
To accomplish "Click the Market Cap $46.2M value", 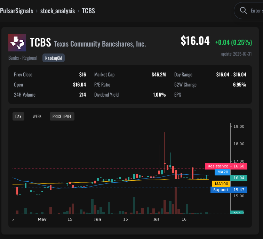I will click(x=159, y=75).
